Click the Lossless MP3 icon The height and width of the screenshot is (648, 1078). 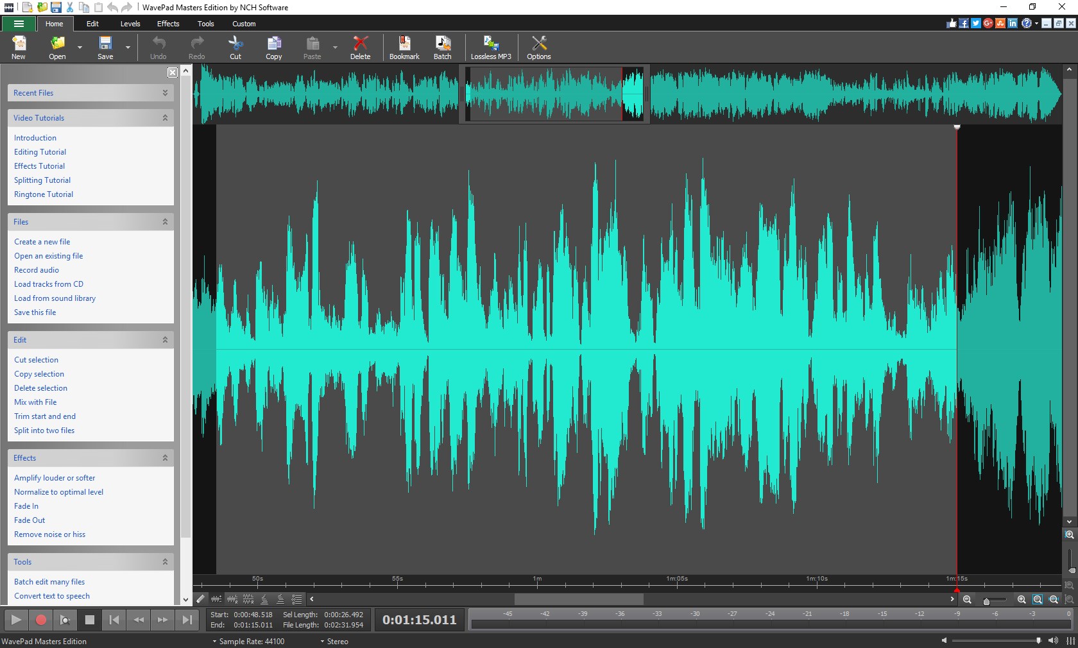coord(490,47)
